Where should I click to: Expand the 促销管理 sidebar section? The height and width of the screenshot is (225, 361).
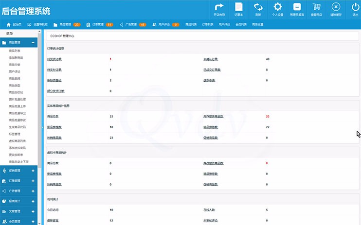click(x=33, y=171)
